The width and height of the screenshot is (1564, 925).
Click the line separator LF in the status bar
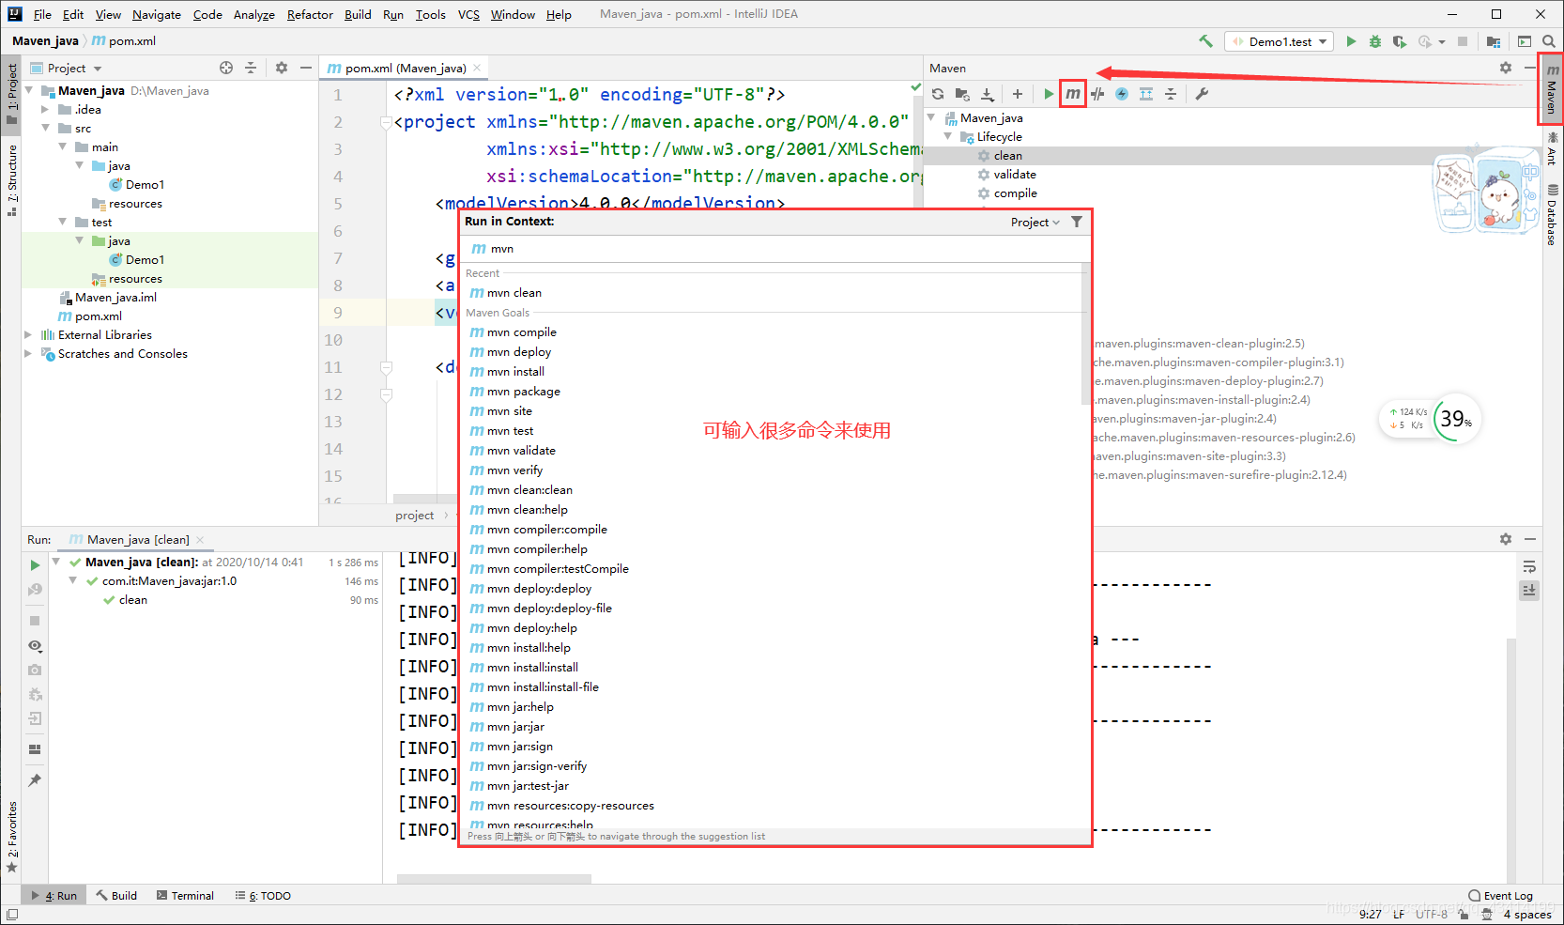1399,914
